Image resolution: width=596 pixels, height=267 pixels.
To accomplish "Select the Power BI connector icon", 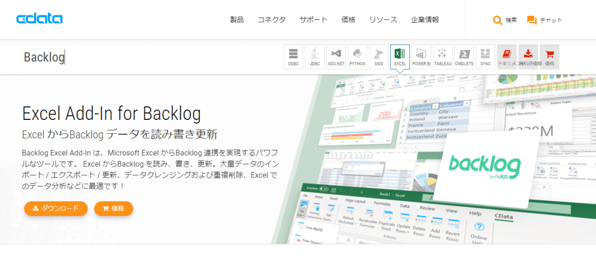I will (421, 57).
